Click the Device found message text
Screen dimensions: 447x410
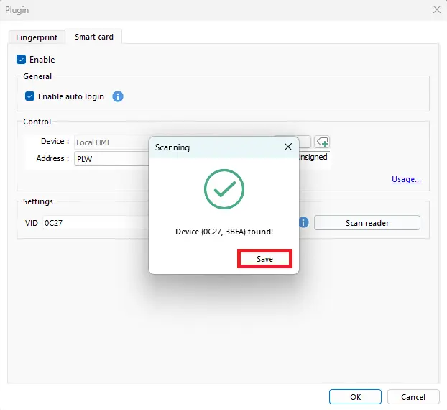click(224, 232)
